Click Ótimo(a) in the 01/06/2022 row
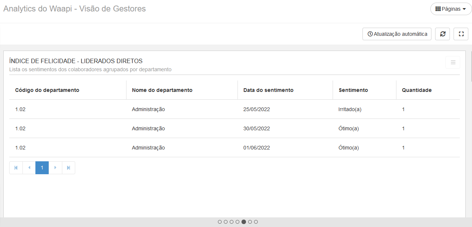This screenshot has width=472, height=227. tap(348, 148)
